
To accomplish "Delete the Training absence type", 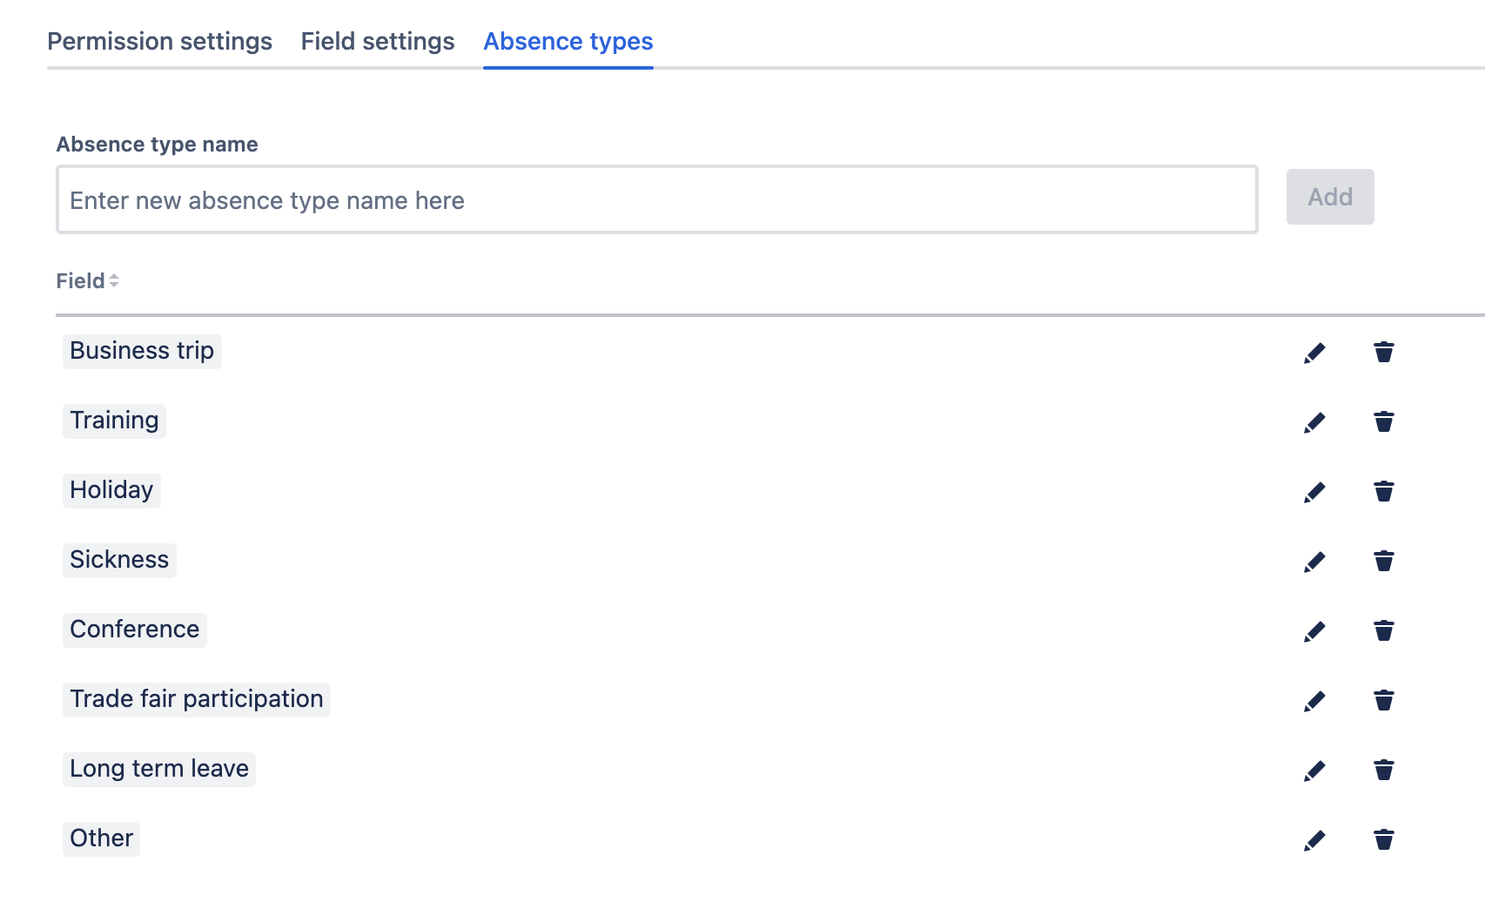I will click(1384, 421).
